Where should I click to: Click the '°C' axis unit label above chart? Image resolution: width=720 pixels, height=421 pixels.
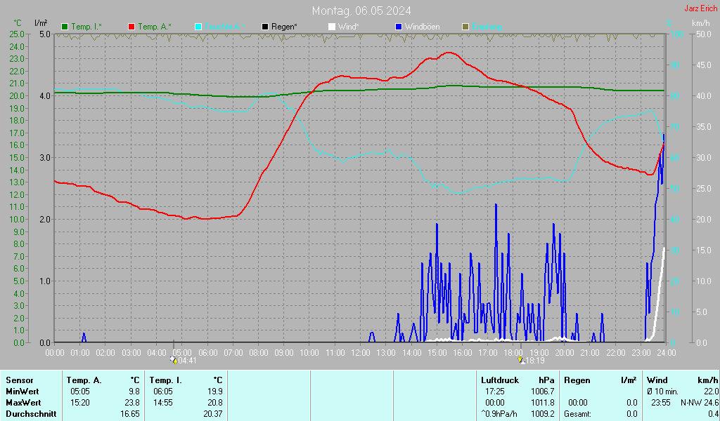18,23
